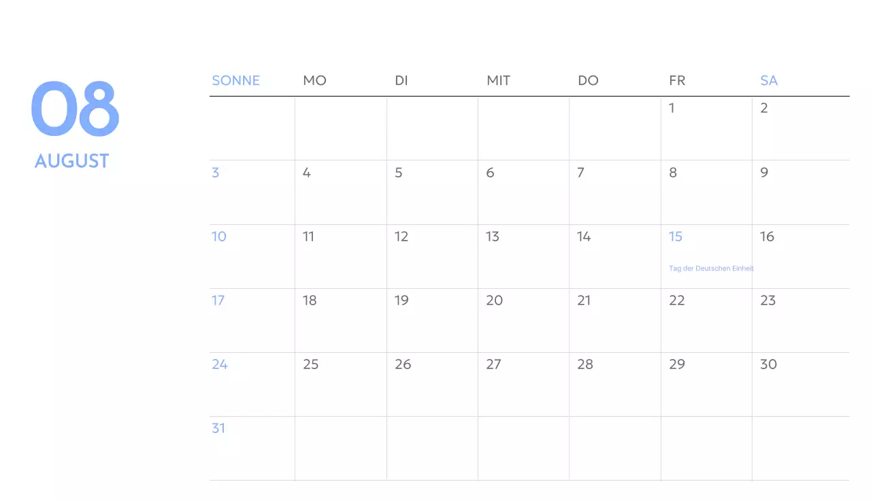This screenshot has height=501, width=871.
Task: Click the highlighted date 15
Action: point(675,237)
